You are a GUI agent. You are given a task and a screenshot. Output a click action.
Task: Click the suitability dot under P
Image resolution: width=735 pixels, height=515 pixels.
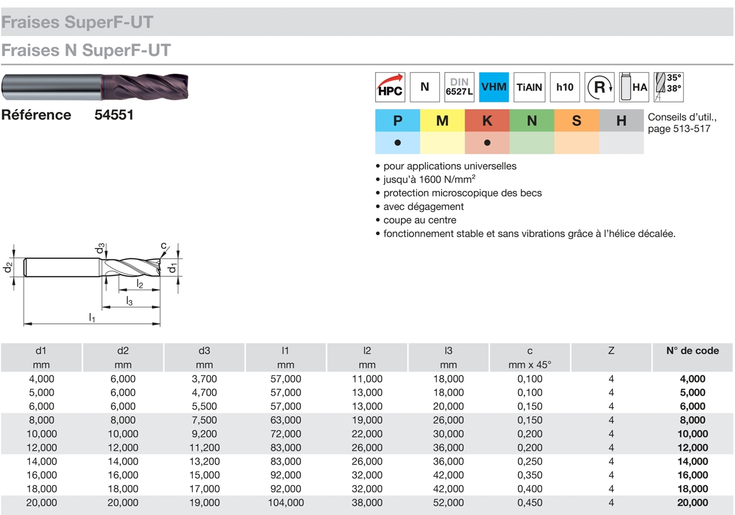(397, 143)
